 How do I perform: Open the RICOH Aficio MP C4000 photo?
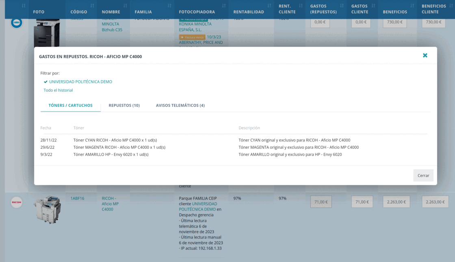coord(47,209)
